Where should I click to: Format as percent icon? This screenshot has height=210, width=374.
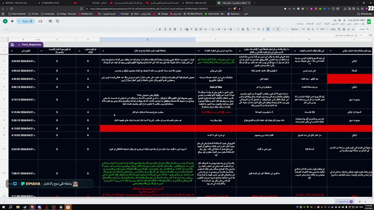(318, 29)
